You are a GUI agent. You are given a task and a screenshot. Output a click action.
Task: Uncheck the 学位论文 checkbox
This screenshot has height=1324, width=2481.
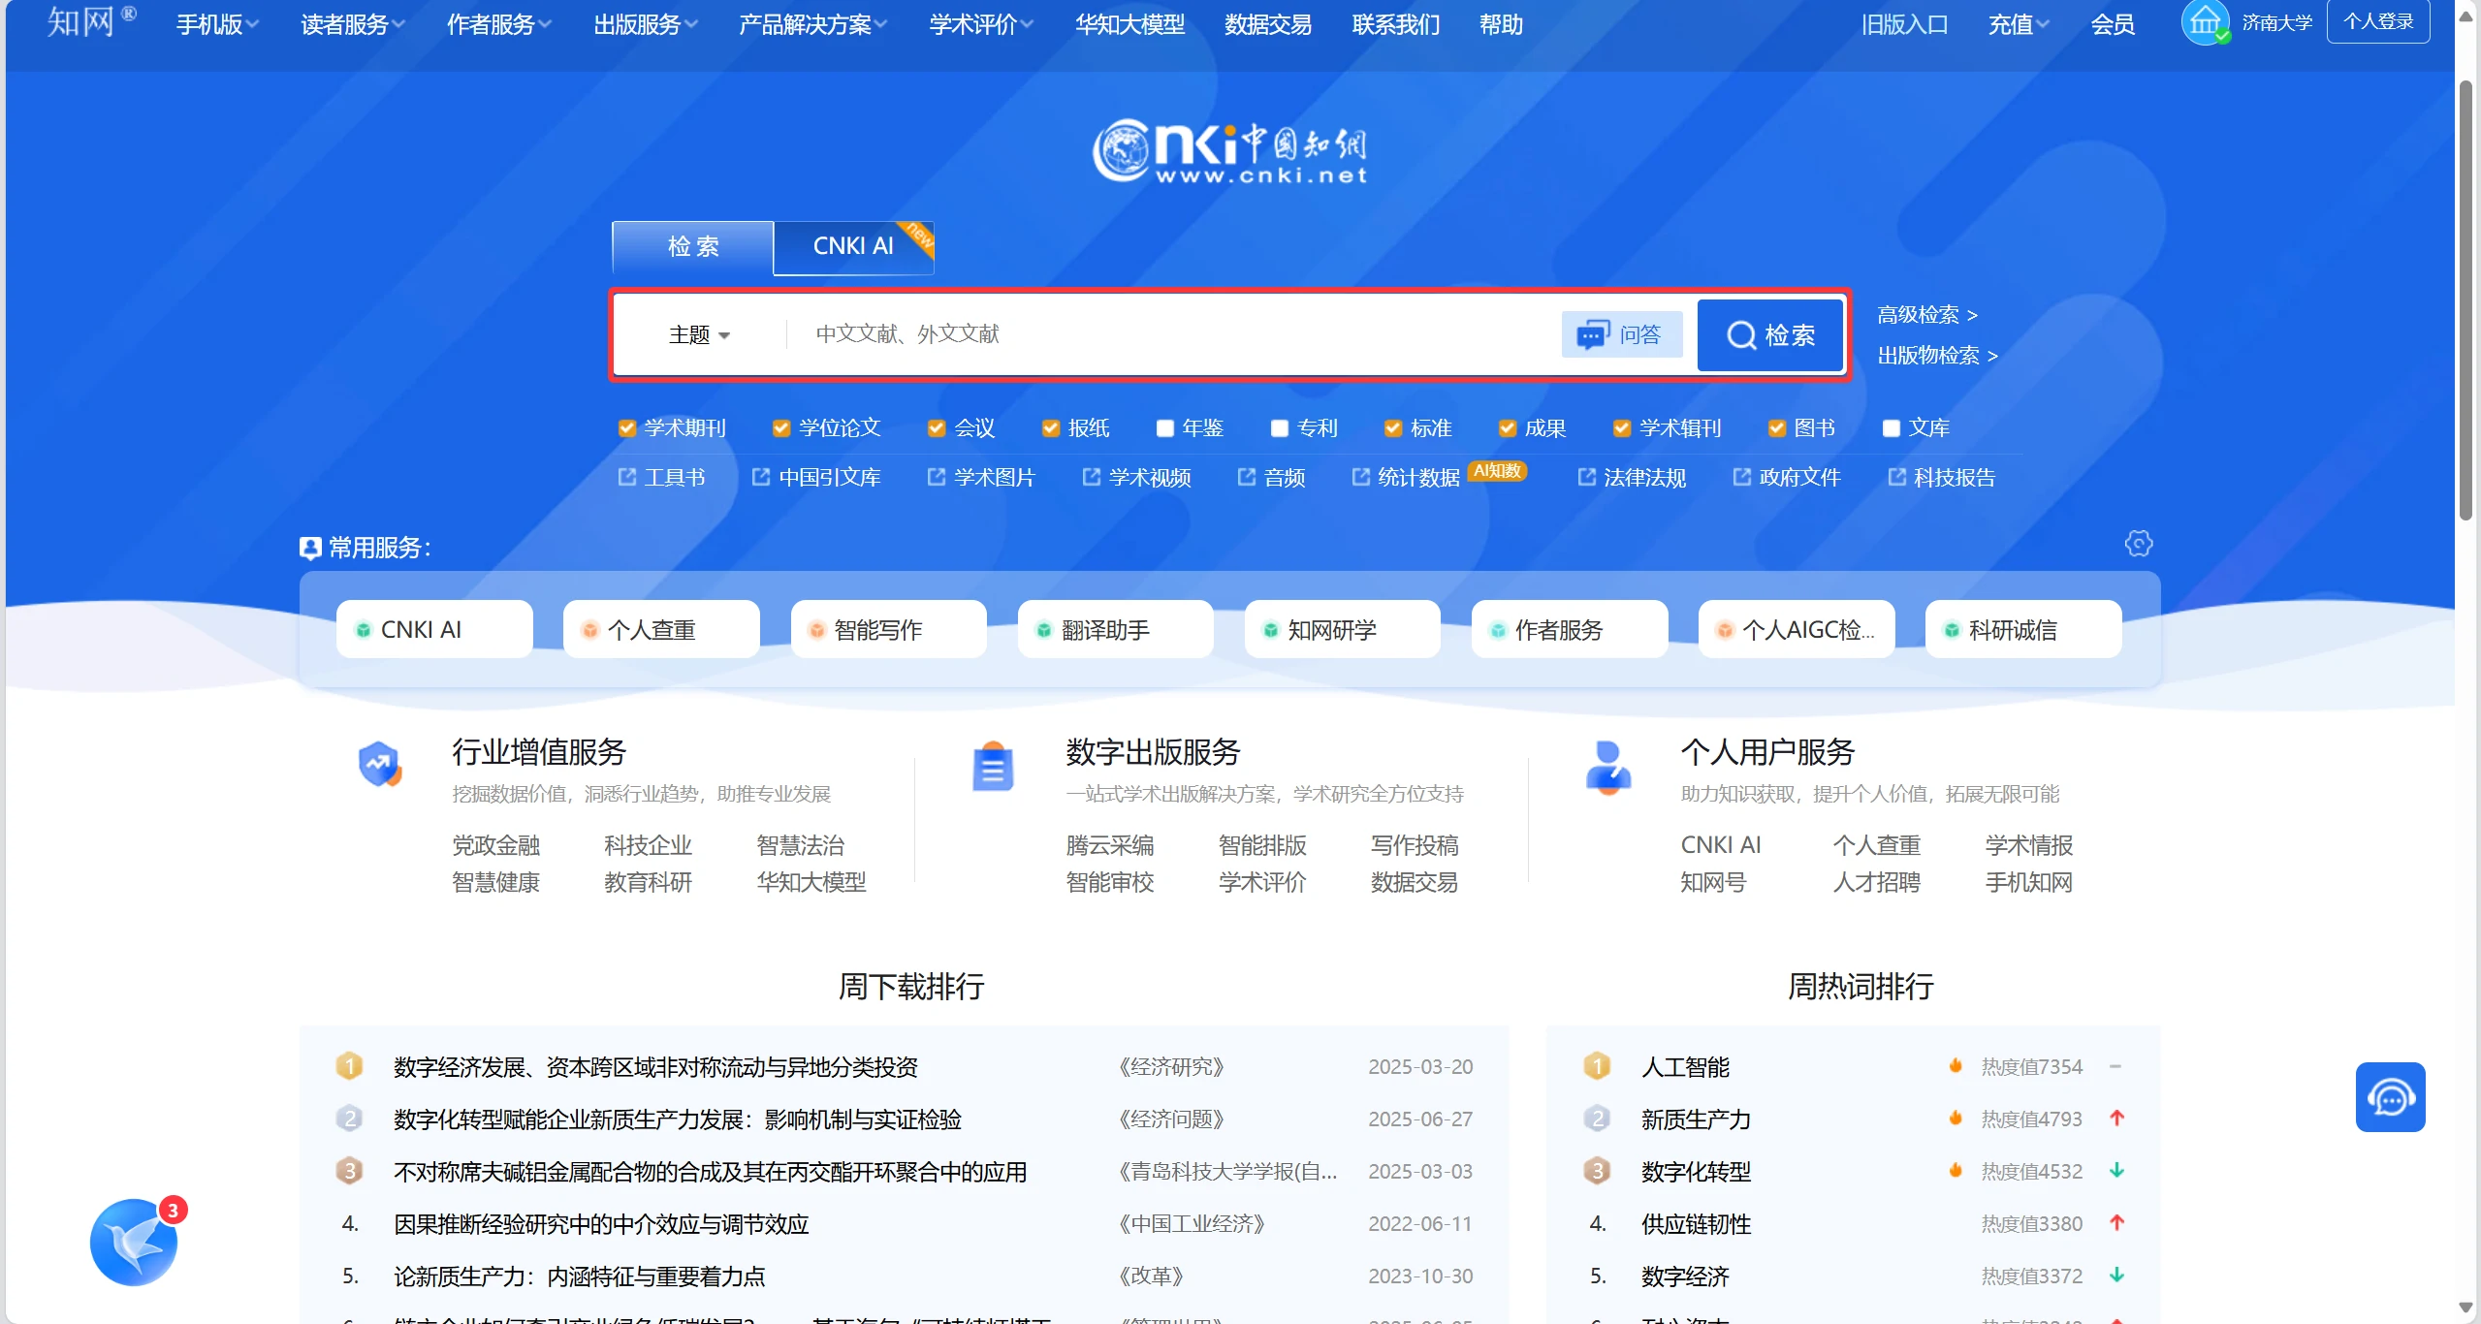(x=781, y=427)
